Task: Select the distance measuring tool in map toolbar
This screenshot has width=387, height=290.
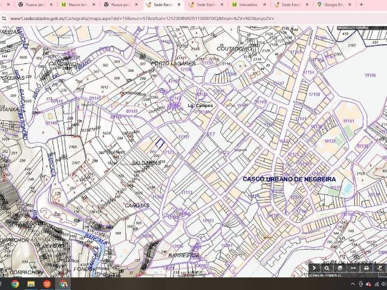Action: click(x=353, y=268)
